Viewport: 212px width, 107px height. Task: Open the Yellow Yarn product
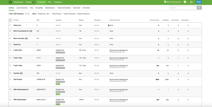(x=17, y=25)
